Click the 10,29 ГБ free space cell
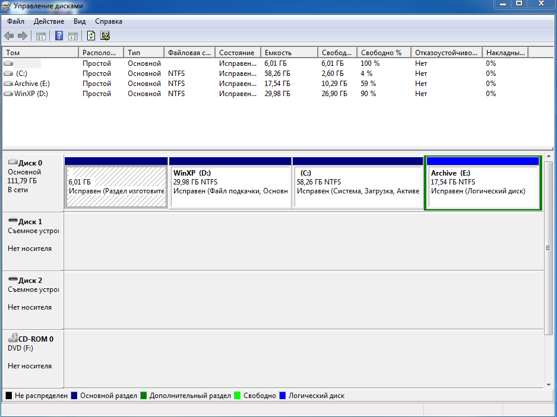557x417 pixels. tap(334, 84)
